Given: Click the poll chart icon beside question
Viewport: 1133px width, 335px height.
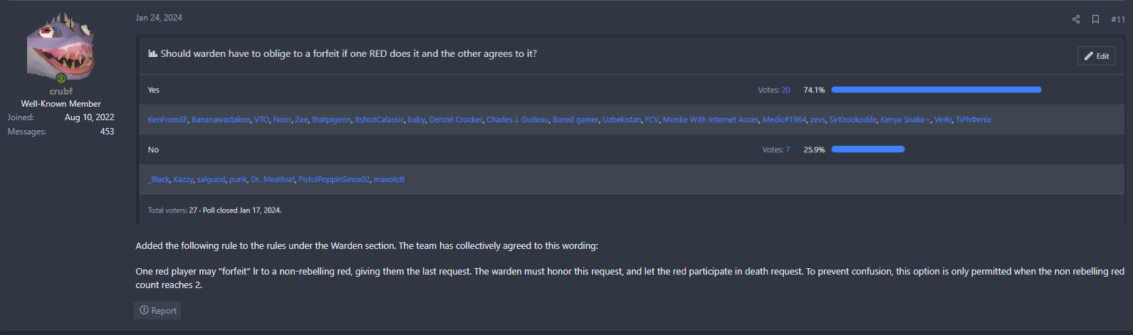Looking at the screenshot, I should 152,53.
